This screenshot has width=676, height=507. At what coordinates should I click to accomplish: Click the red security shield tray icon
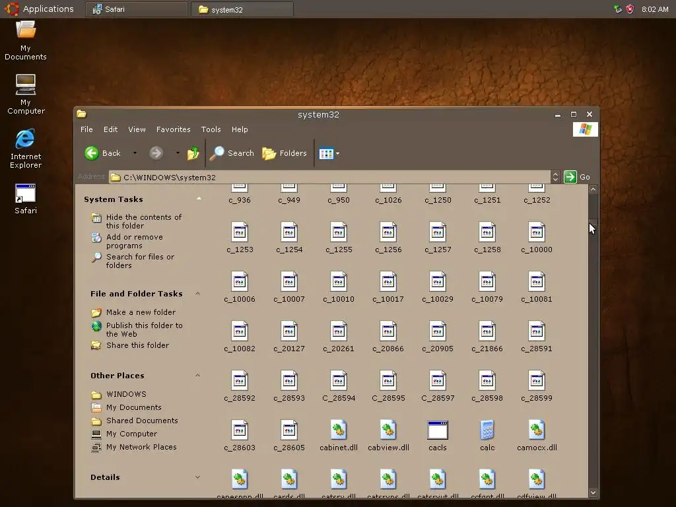[x=630, y=9]
